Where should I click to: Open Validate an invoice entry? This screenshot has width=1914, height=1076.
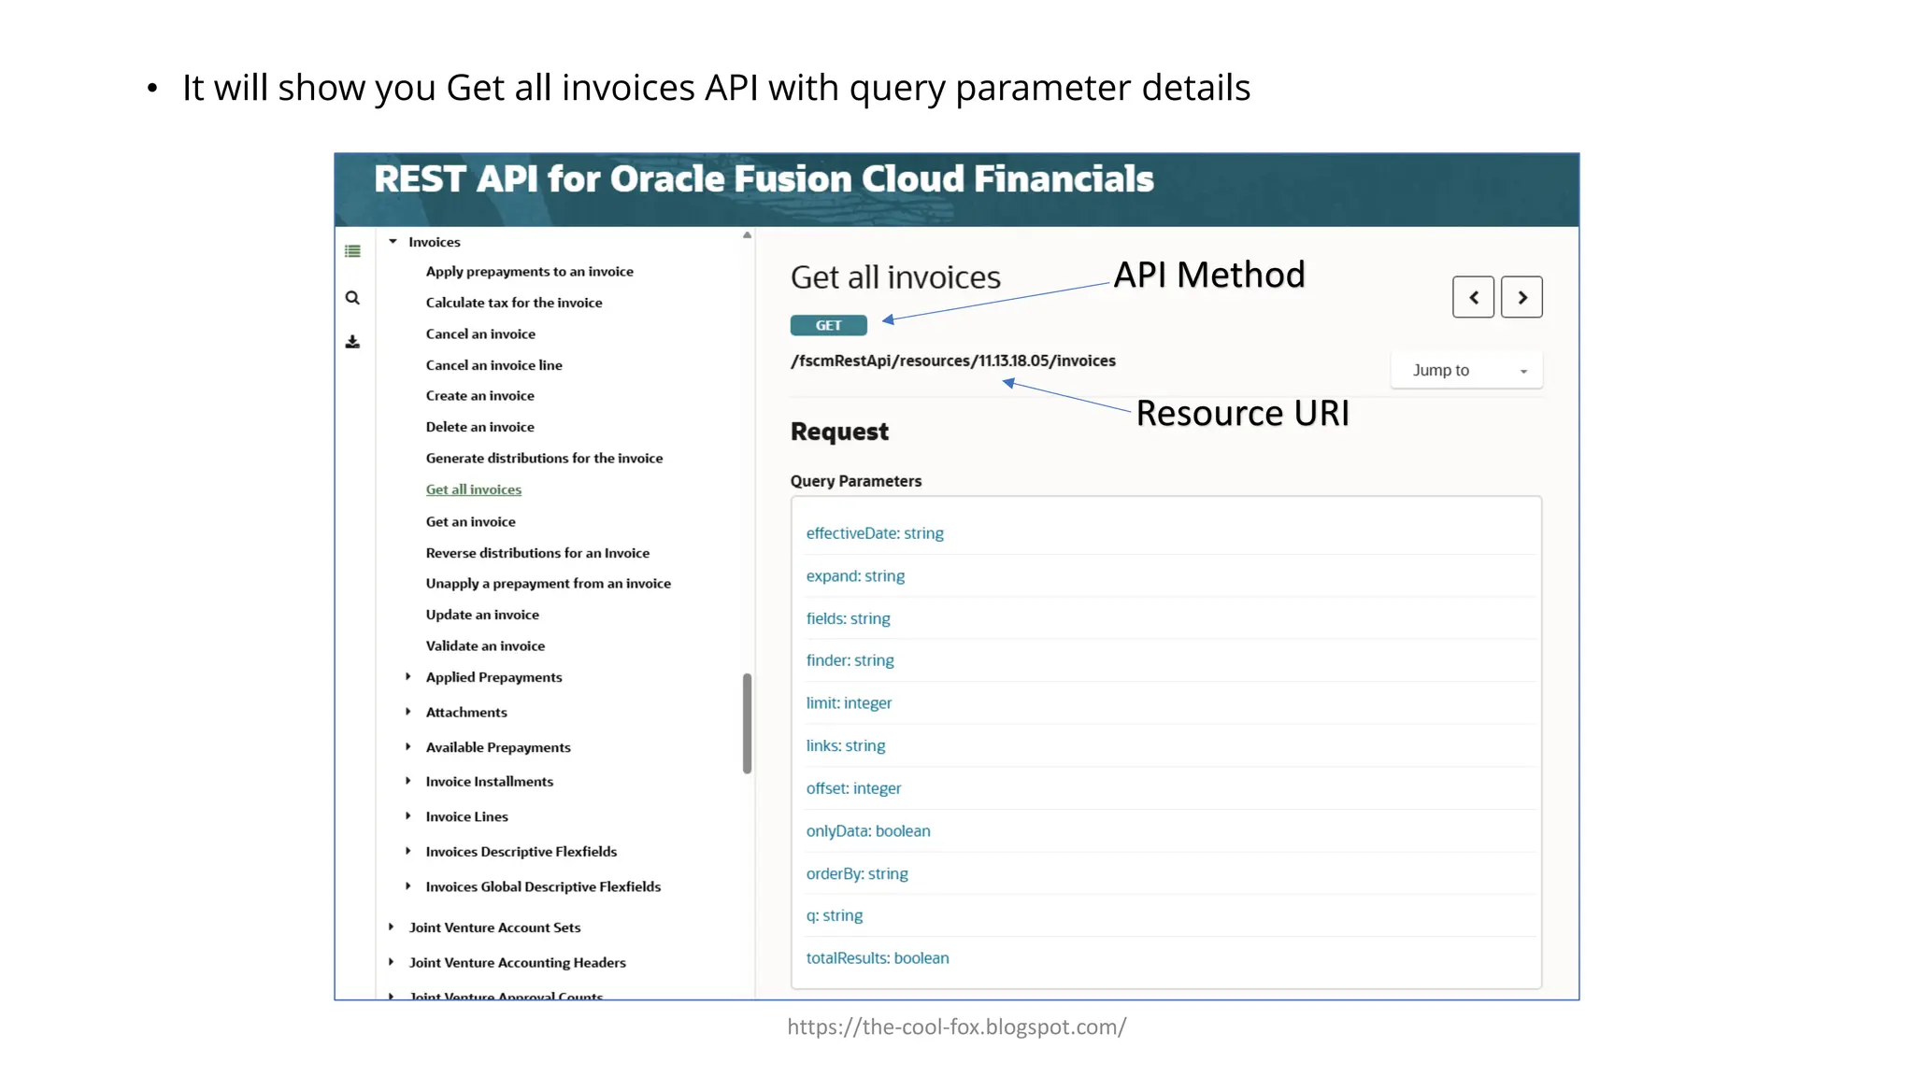point(485,646)
